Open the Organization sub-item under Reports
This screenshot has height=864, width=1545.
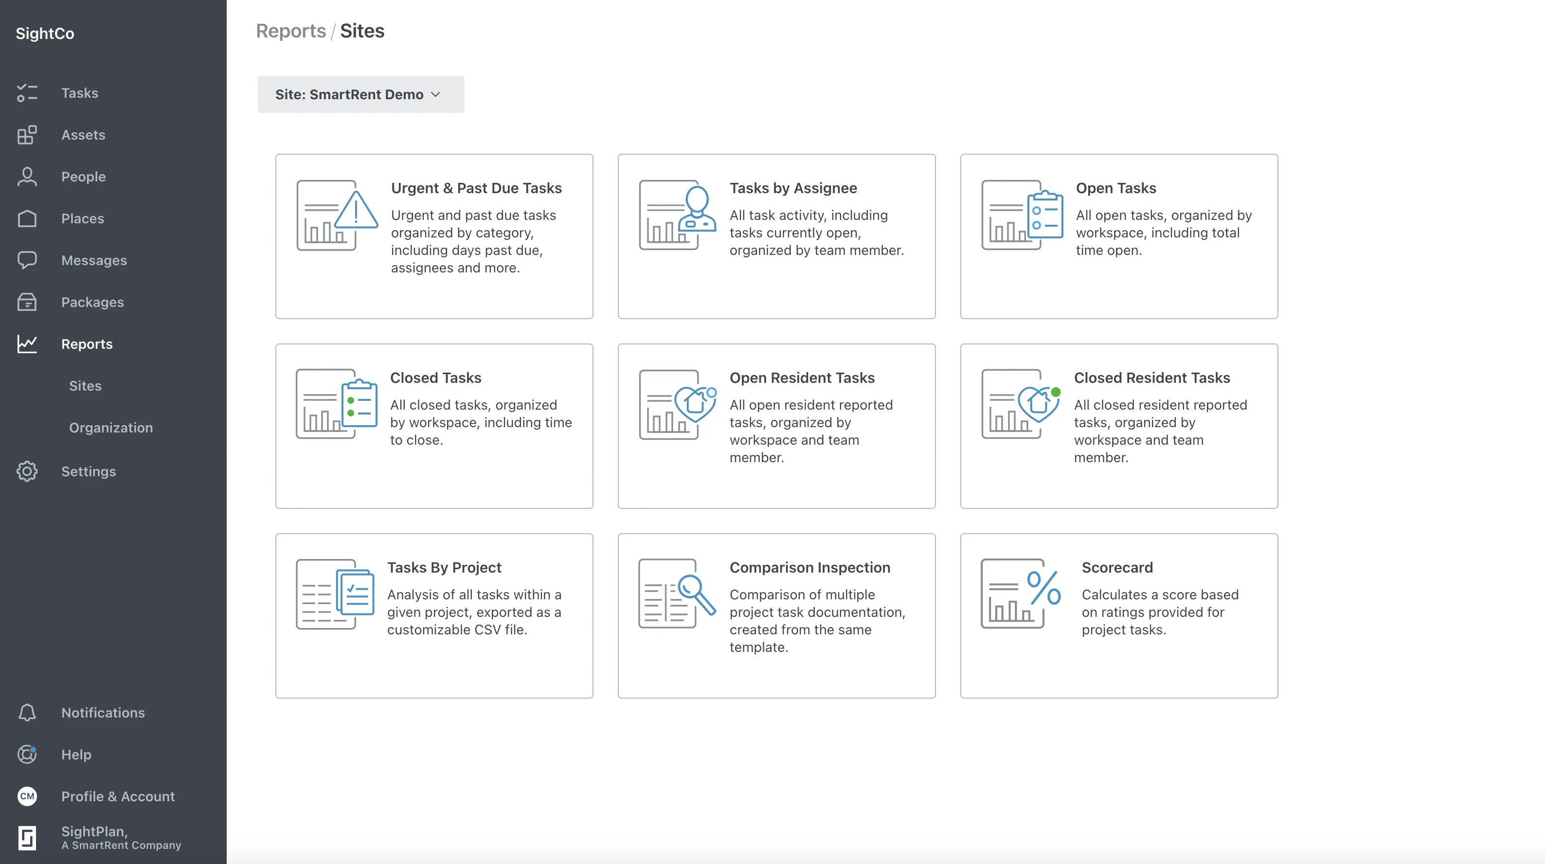[111, 428]
